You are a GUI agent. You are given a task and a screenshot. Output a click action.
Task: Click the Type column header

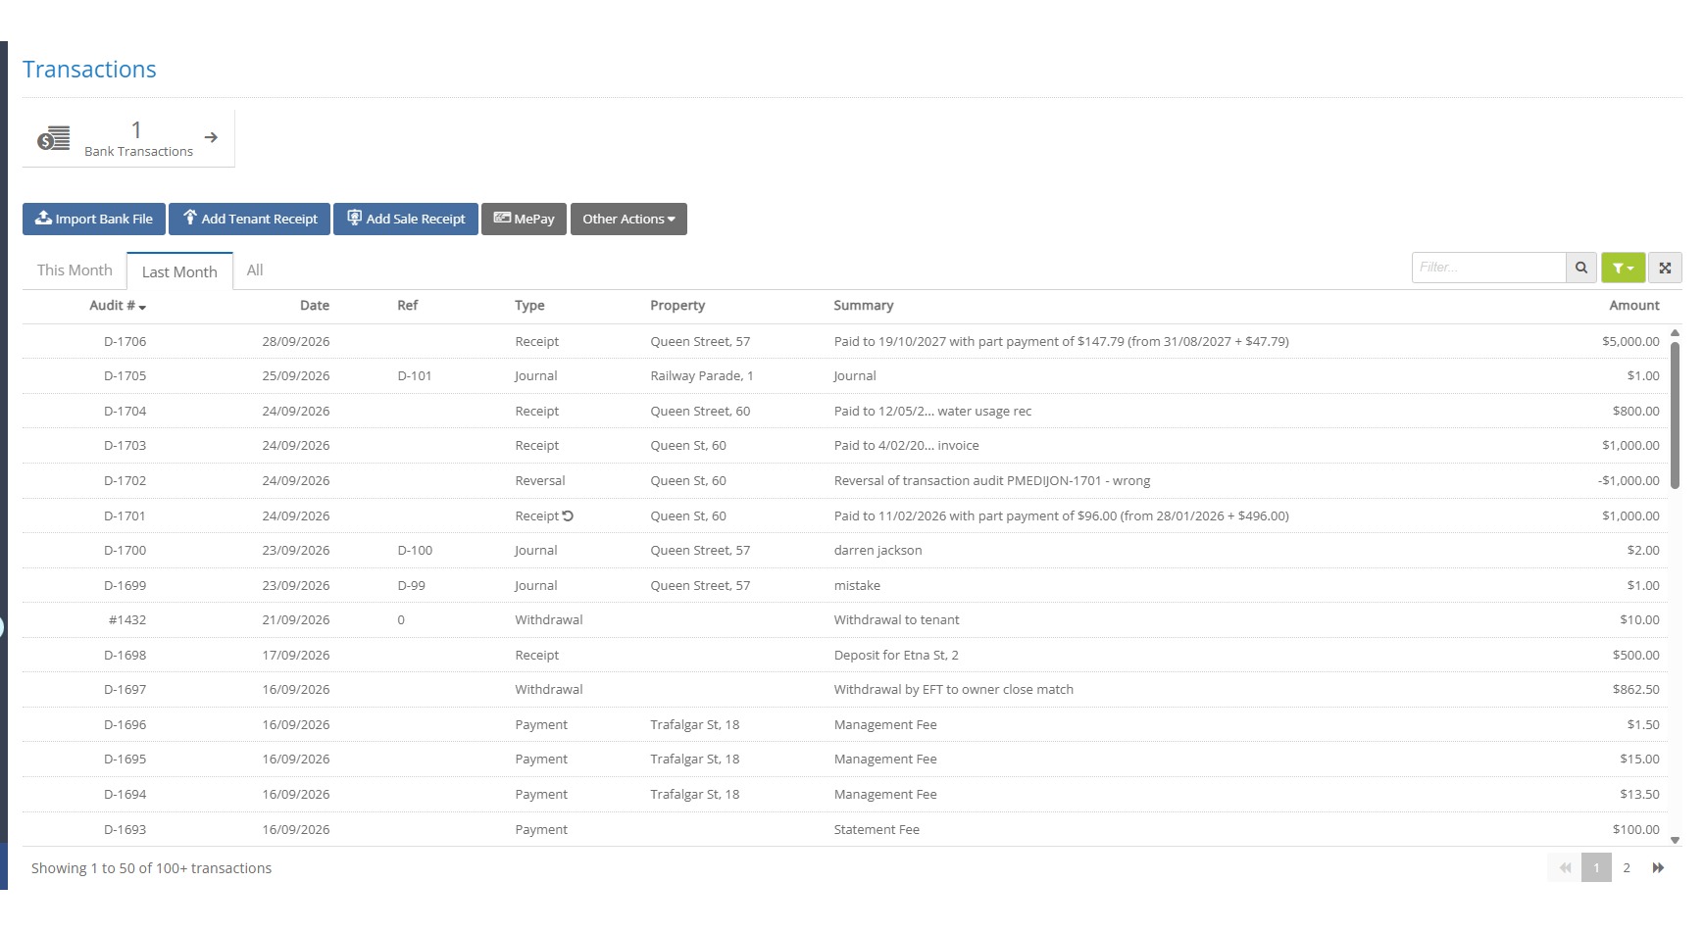529,306
